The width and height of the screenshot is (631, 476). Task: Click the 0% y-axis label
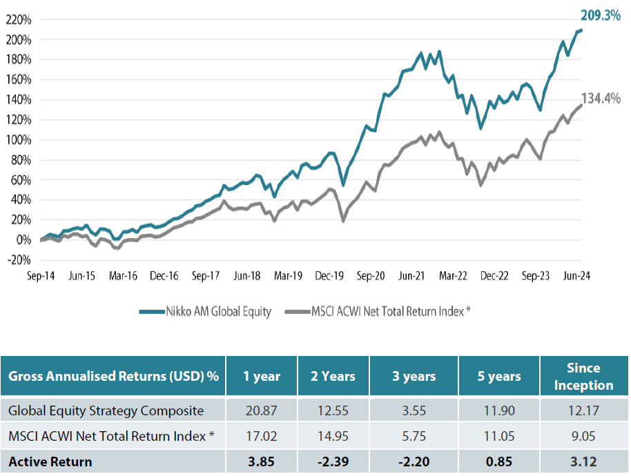(x=23, y=240)
